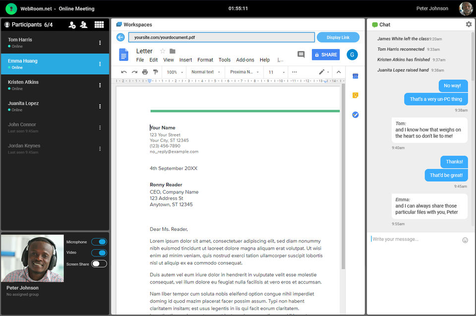Screen dimensions: 476x316
Task: Open Google Calendar side panel icon
Action: [x=355, y=76]
